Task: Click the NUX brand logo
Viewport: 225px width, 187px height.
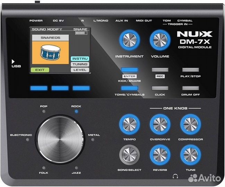Action: 195,34
